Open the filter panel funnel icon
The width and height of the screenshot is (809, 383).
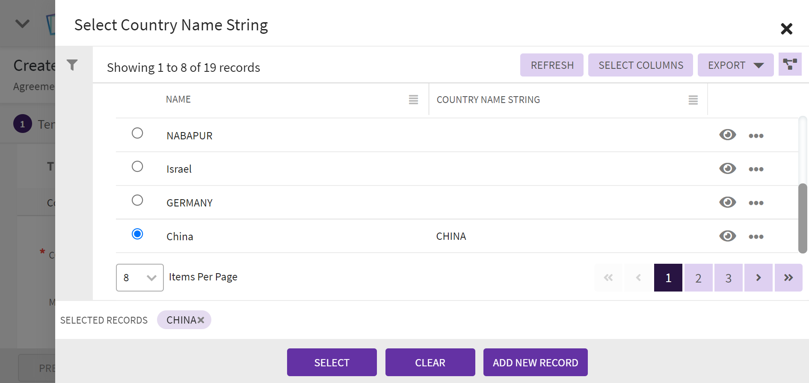pyautogui.click(x=72, y=65)
